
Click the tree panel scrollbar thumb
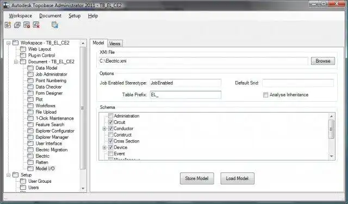click(83, 108)
